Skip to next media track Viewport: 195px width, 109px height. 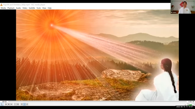point(11,104)
